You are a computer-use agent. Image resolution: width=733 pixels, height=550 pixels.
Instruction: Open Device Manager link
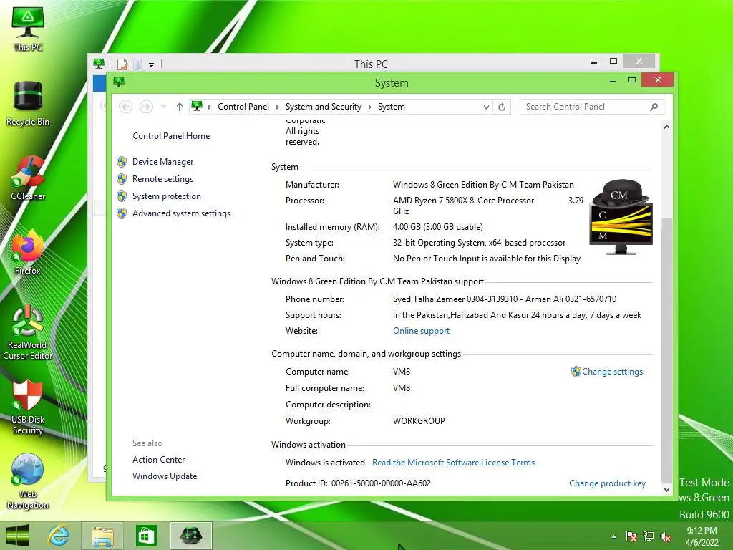(x=162, y=162)
